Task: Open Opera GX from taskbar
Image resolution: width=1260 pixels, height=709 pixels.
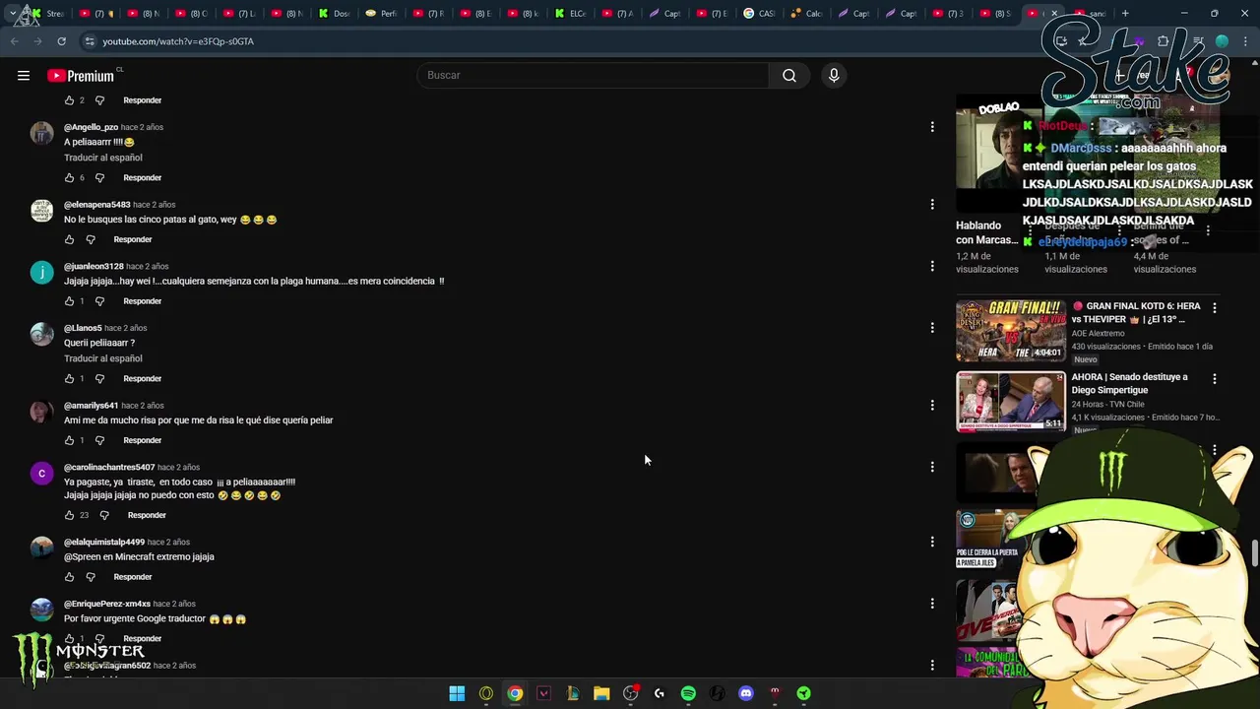Action: pos(486,693)
